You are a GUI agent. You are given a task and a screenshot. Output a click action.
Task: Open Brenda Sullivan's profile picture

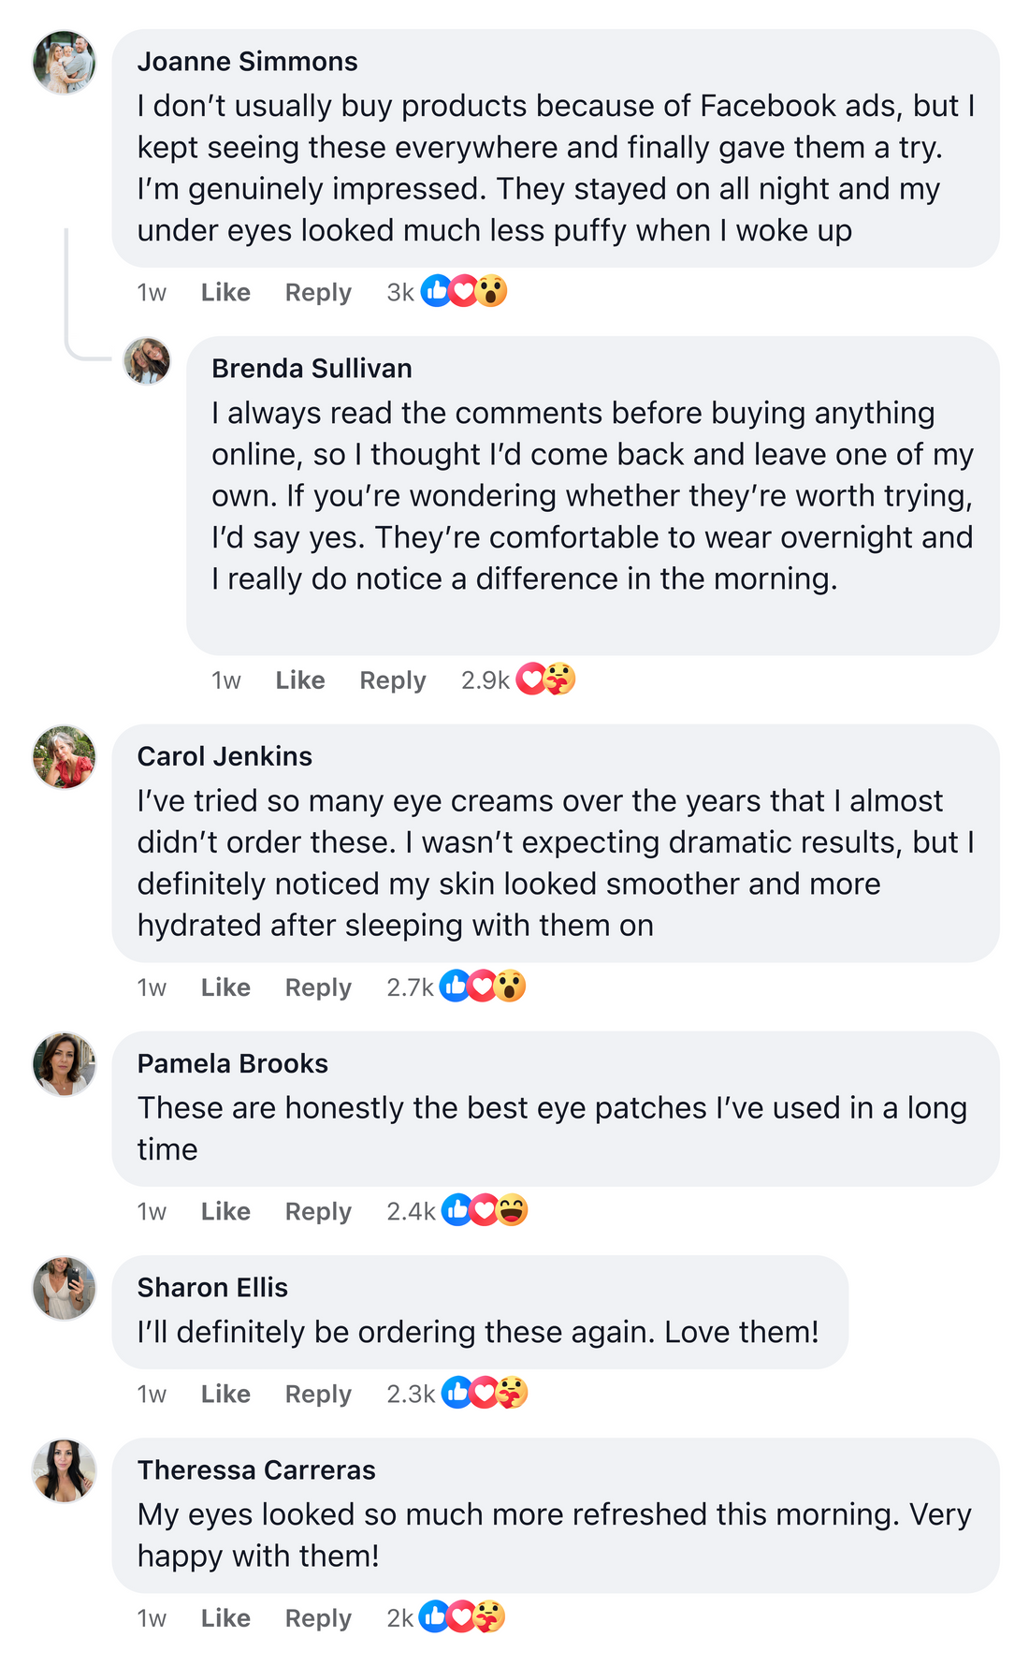(148, 361)
